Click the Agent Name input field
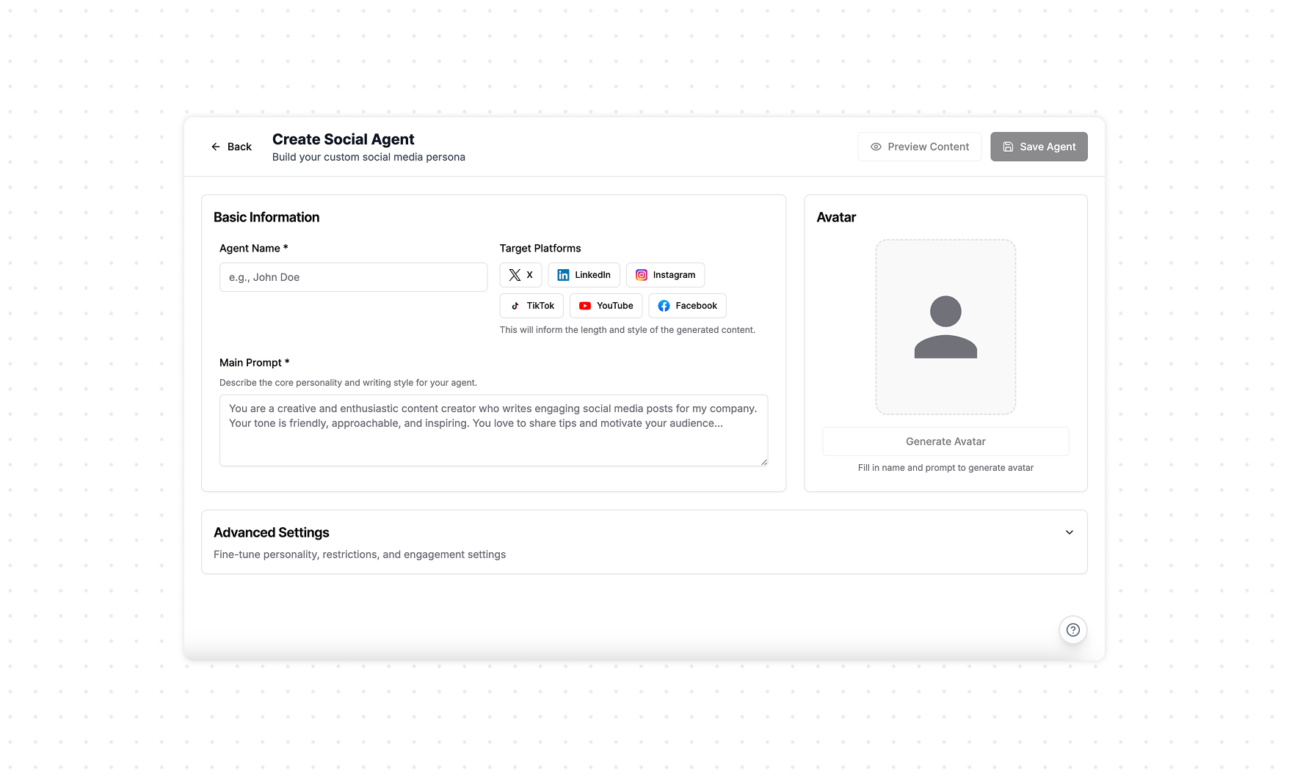This screenshot has width=1289, height=778. 353,277
